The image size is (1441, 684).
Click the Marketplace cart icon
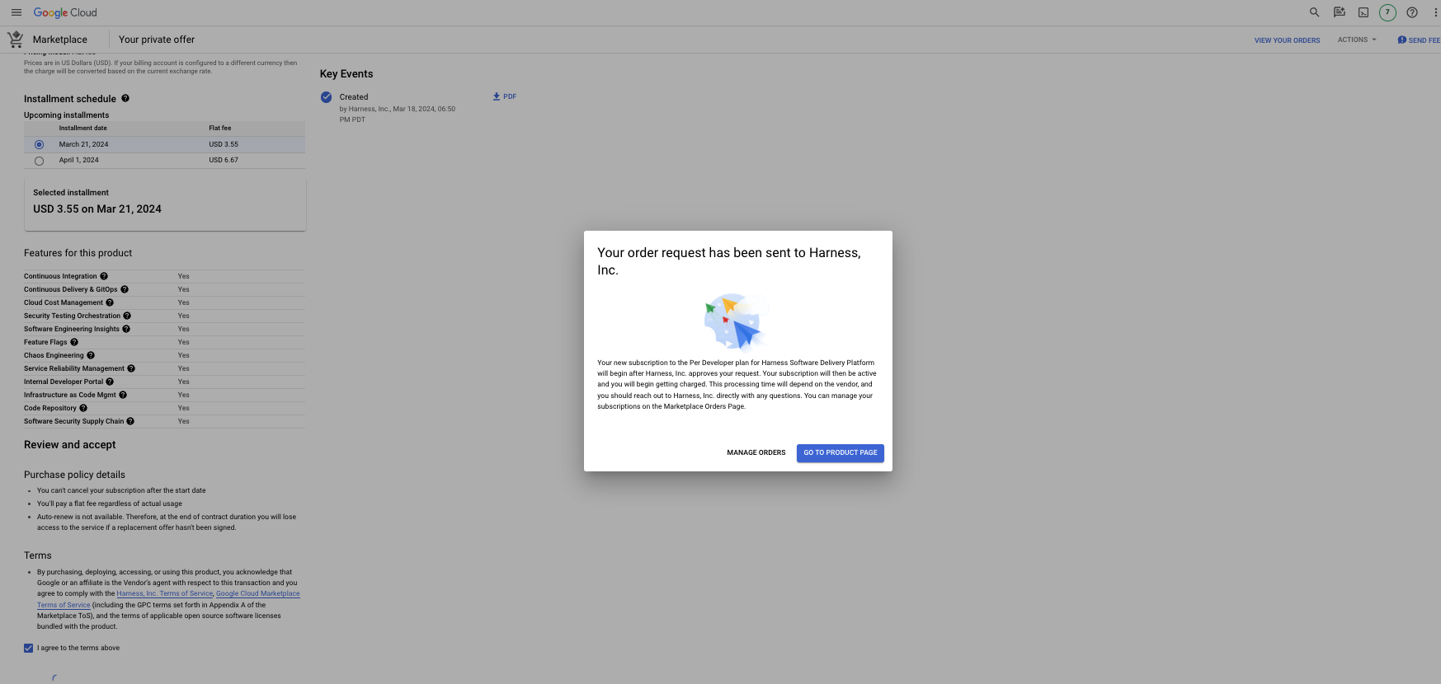click(16, 40)
